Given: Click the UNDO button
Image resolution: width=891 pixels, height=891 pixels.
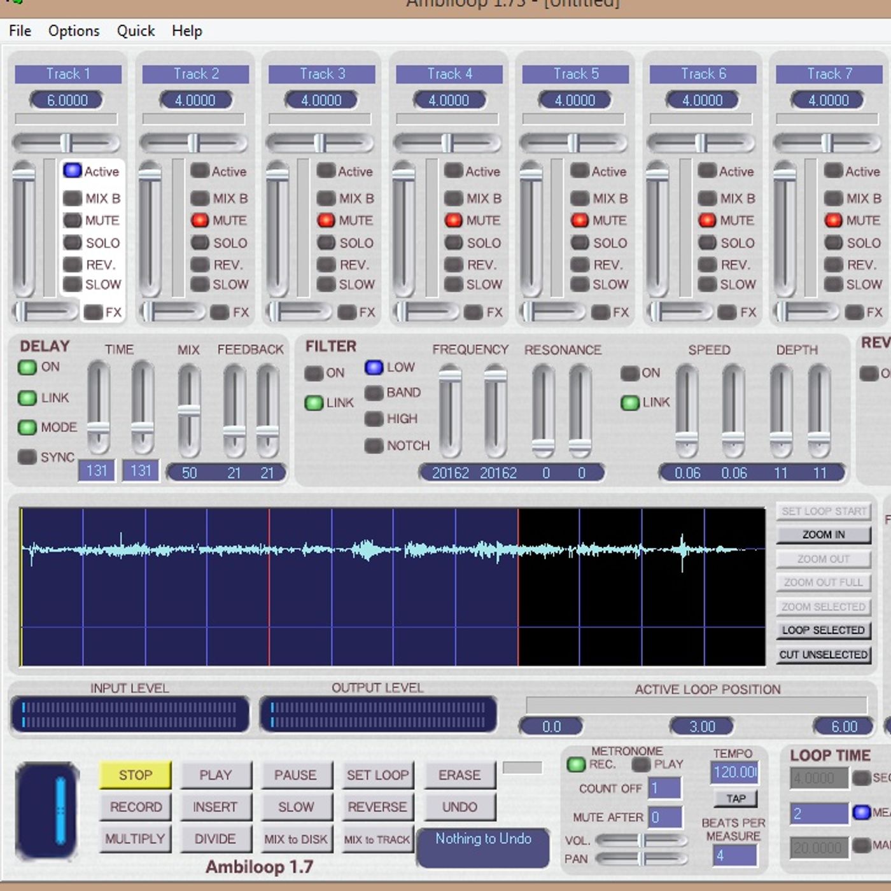Looking at the screenshot, I should [460, 807].
